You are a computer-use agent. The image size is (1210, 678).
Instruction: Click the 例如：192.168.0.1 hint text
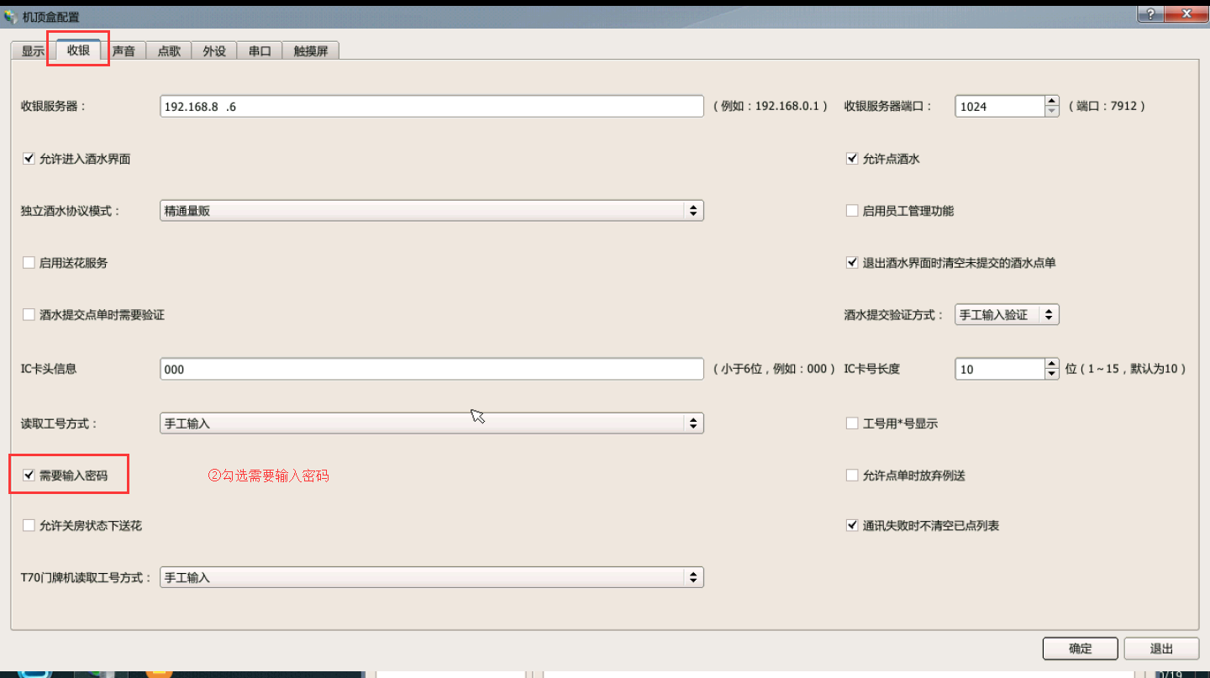click(x=770, y=106)
